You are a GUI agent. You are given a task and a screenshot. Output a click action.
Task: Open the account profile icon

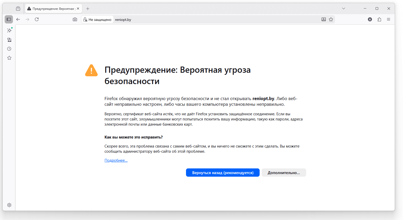click(370, 19)
